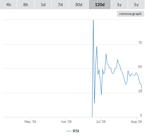Click the May '26 axis label
Image resolution: width=145 pixels, height=139 pixels.
[30, 122]
